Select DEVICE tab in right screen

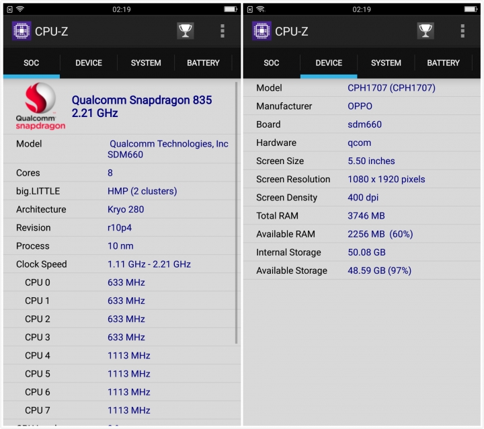(x=329, y=63)
